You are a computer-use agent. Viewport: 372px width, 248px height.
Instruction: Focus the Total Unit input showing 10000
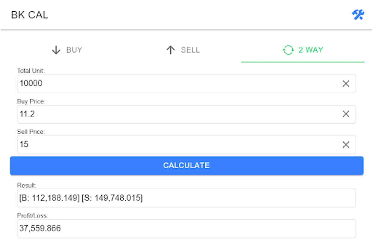(176, 83)
